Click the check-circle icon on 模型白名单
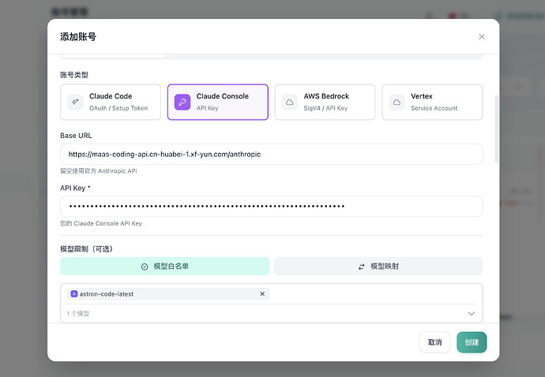Viewport: 545px width, 377px height. coord(145,267)
